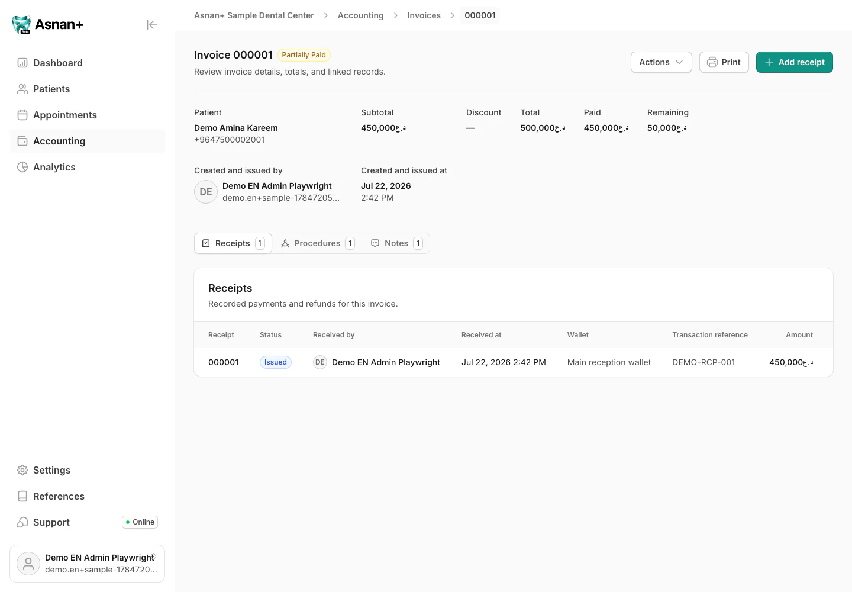The image size is (852, 592).
Task: Click the DE avatar next to invoice creator
Action: 206,192
